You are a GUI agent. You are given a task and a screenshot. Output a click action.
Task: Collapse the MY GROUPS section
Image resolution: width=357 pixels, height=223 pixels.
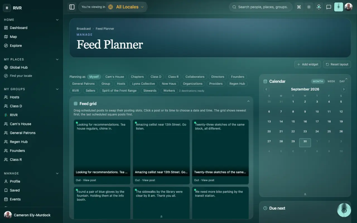[x=57, y=89]
